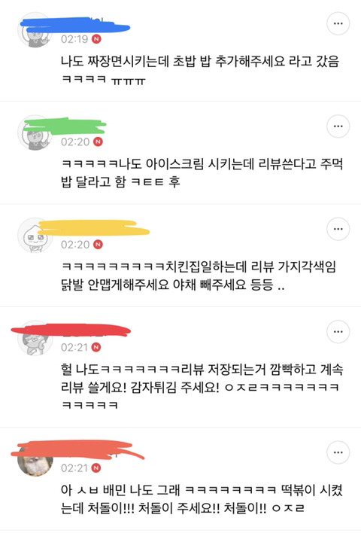Click red N badge on 치킨집 comment
Screen dimensions: 361x533
(98, 245)
